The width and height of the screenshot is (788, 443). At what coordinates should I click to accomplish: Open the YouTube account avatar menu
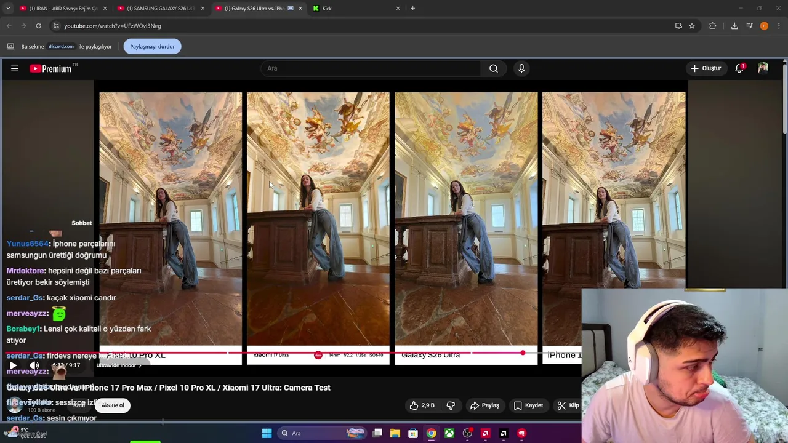763,68
